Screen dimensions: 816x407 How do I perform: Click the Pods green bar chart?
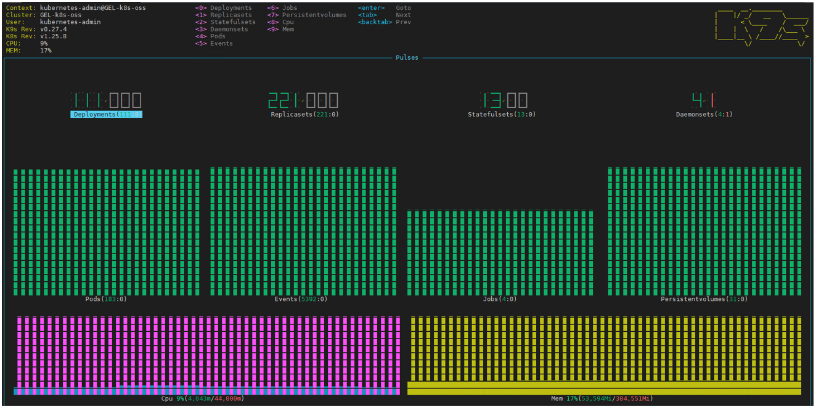point(106,232)
